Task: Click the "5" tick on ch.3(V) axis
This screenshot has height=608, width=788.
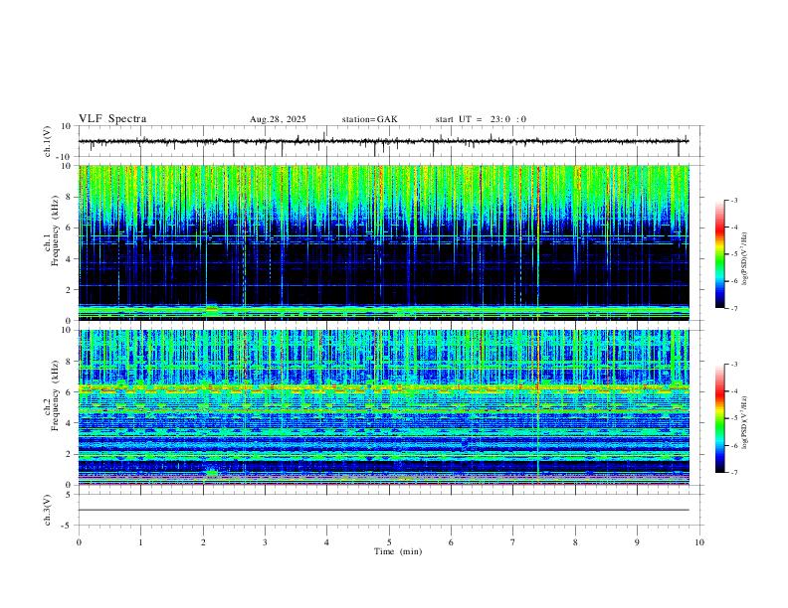Action: (70, 495)
